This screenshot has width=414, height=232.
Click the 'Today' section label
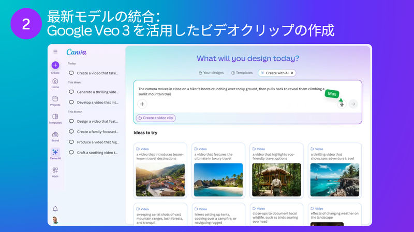pos(72,63)
